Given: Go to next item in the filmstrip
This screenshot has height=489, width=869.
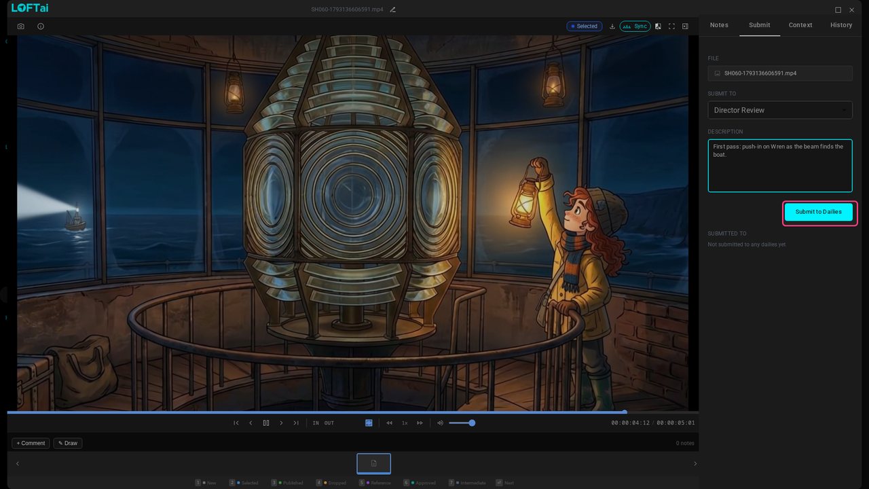Looking at the screenshot, I should (695, 464).
